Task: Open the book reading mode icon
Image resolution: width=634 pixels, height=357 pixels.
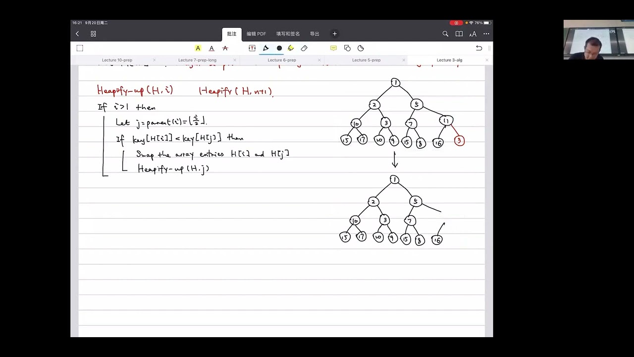Action: pos(459,34)
